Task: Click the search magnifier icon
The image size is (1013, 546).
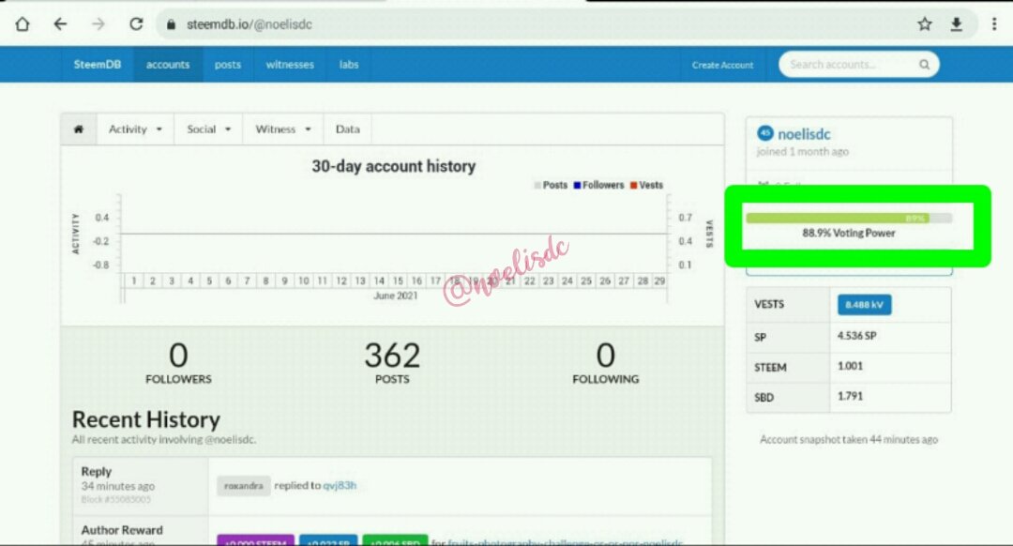Action: (925, 65)
